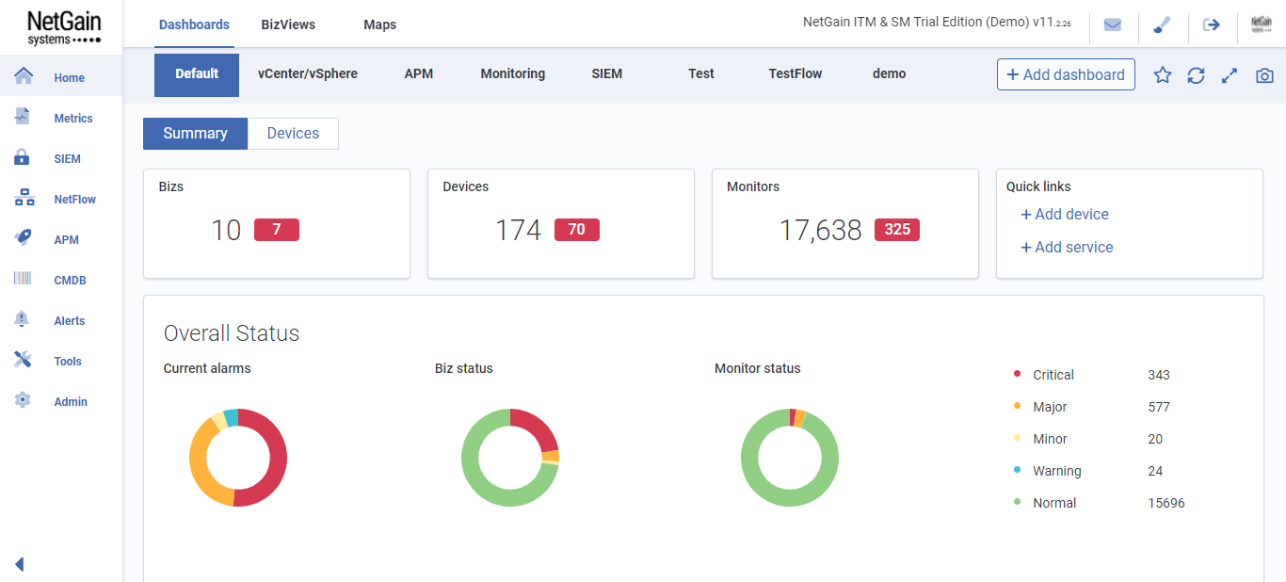
Task: Switch to the APM dashboard tab
Action: (419, 73)
